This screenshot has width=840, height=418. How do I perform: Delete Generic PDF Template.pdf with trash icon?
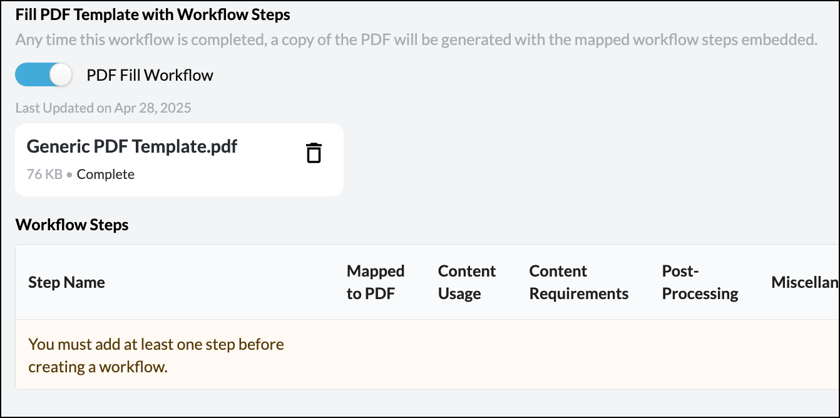314,153
